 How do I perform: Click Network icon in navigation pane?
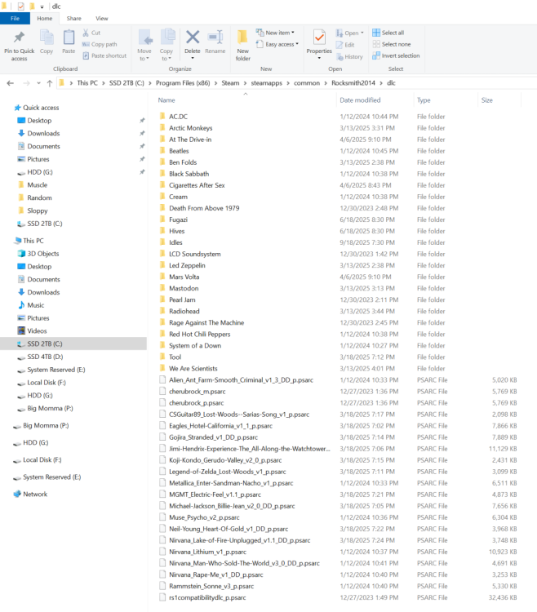pos(17,494)
